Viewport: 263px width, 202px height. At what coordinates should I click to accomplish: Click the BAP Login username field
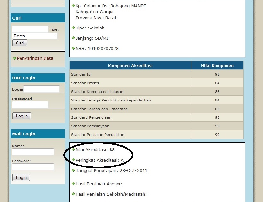pos(41,89)
